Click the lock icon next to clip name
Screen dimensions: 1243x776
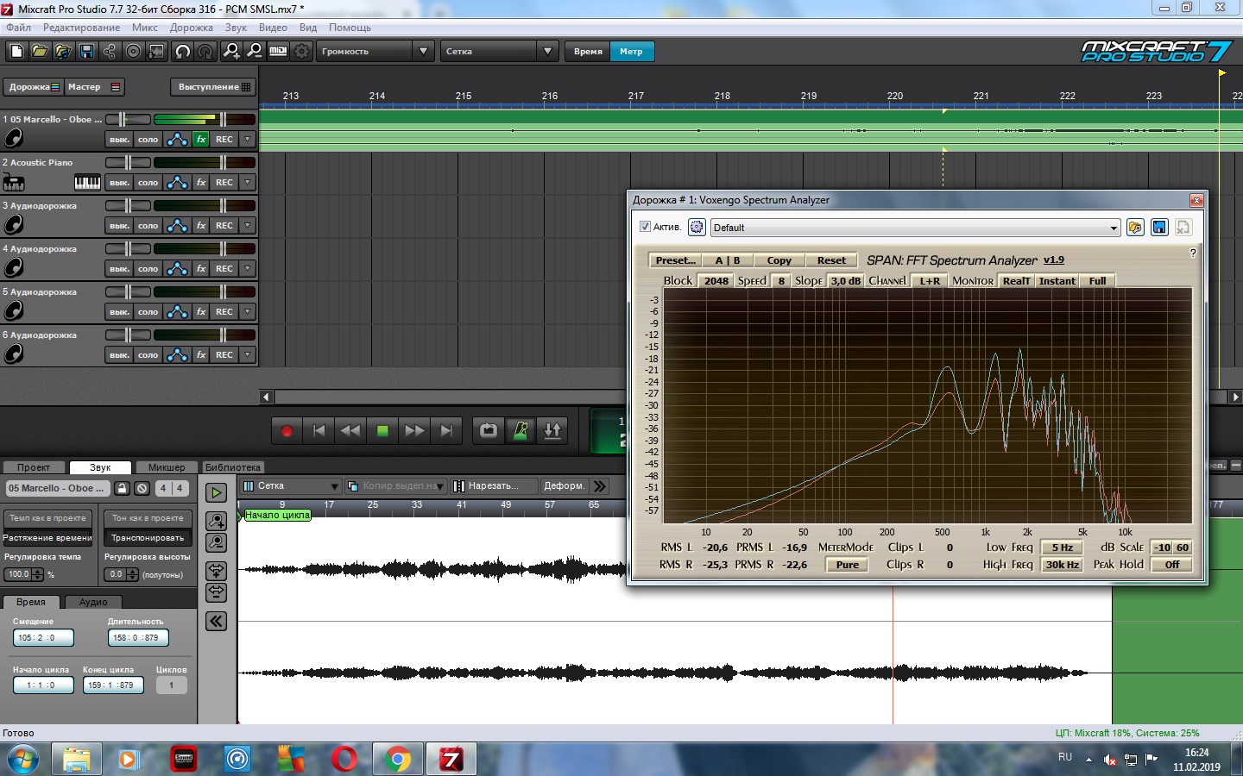point(122,488)
